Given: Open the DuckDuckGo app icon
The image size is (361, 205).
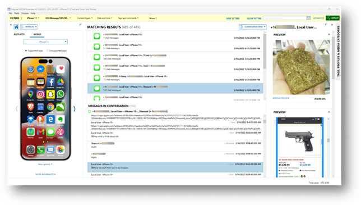Looking at the screenshot, I should pyautogui.click(x=40, y=119).
